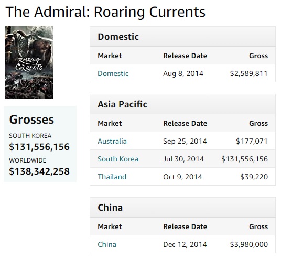Select the Worldwide gross $138,342,258 figure
281x259 pixels.
pyautogui.click(x=39, y=171)
